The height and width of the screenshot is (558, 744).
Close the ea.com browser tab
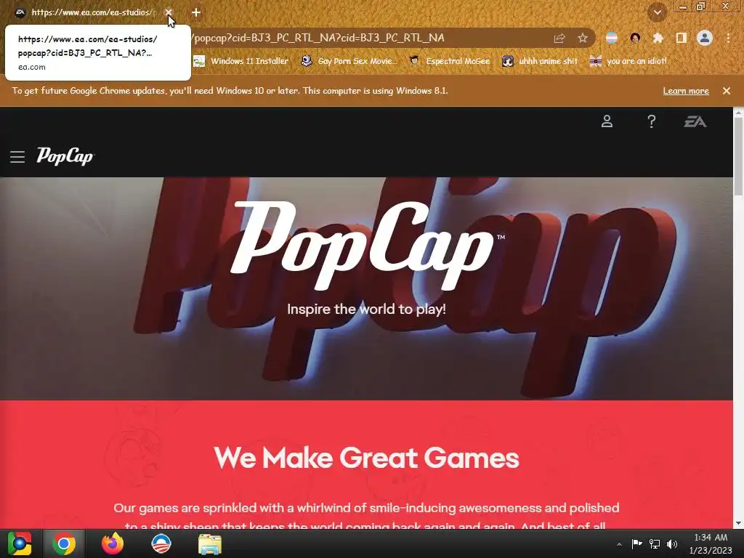169,12
